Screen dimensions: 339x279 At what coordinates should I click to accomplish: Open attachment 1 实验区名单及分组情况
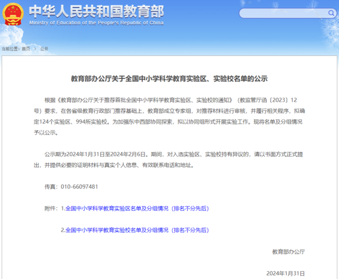coord(137,208)
